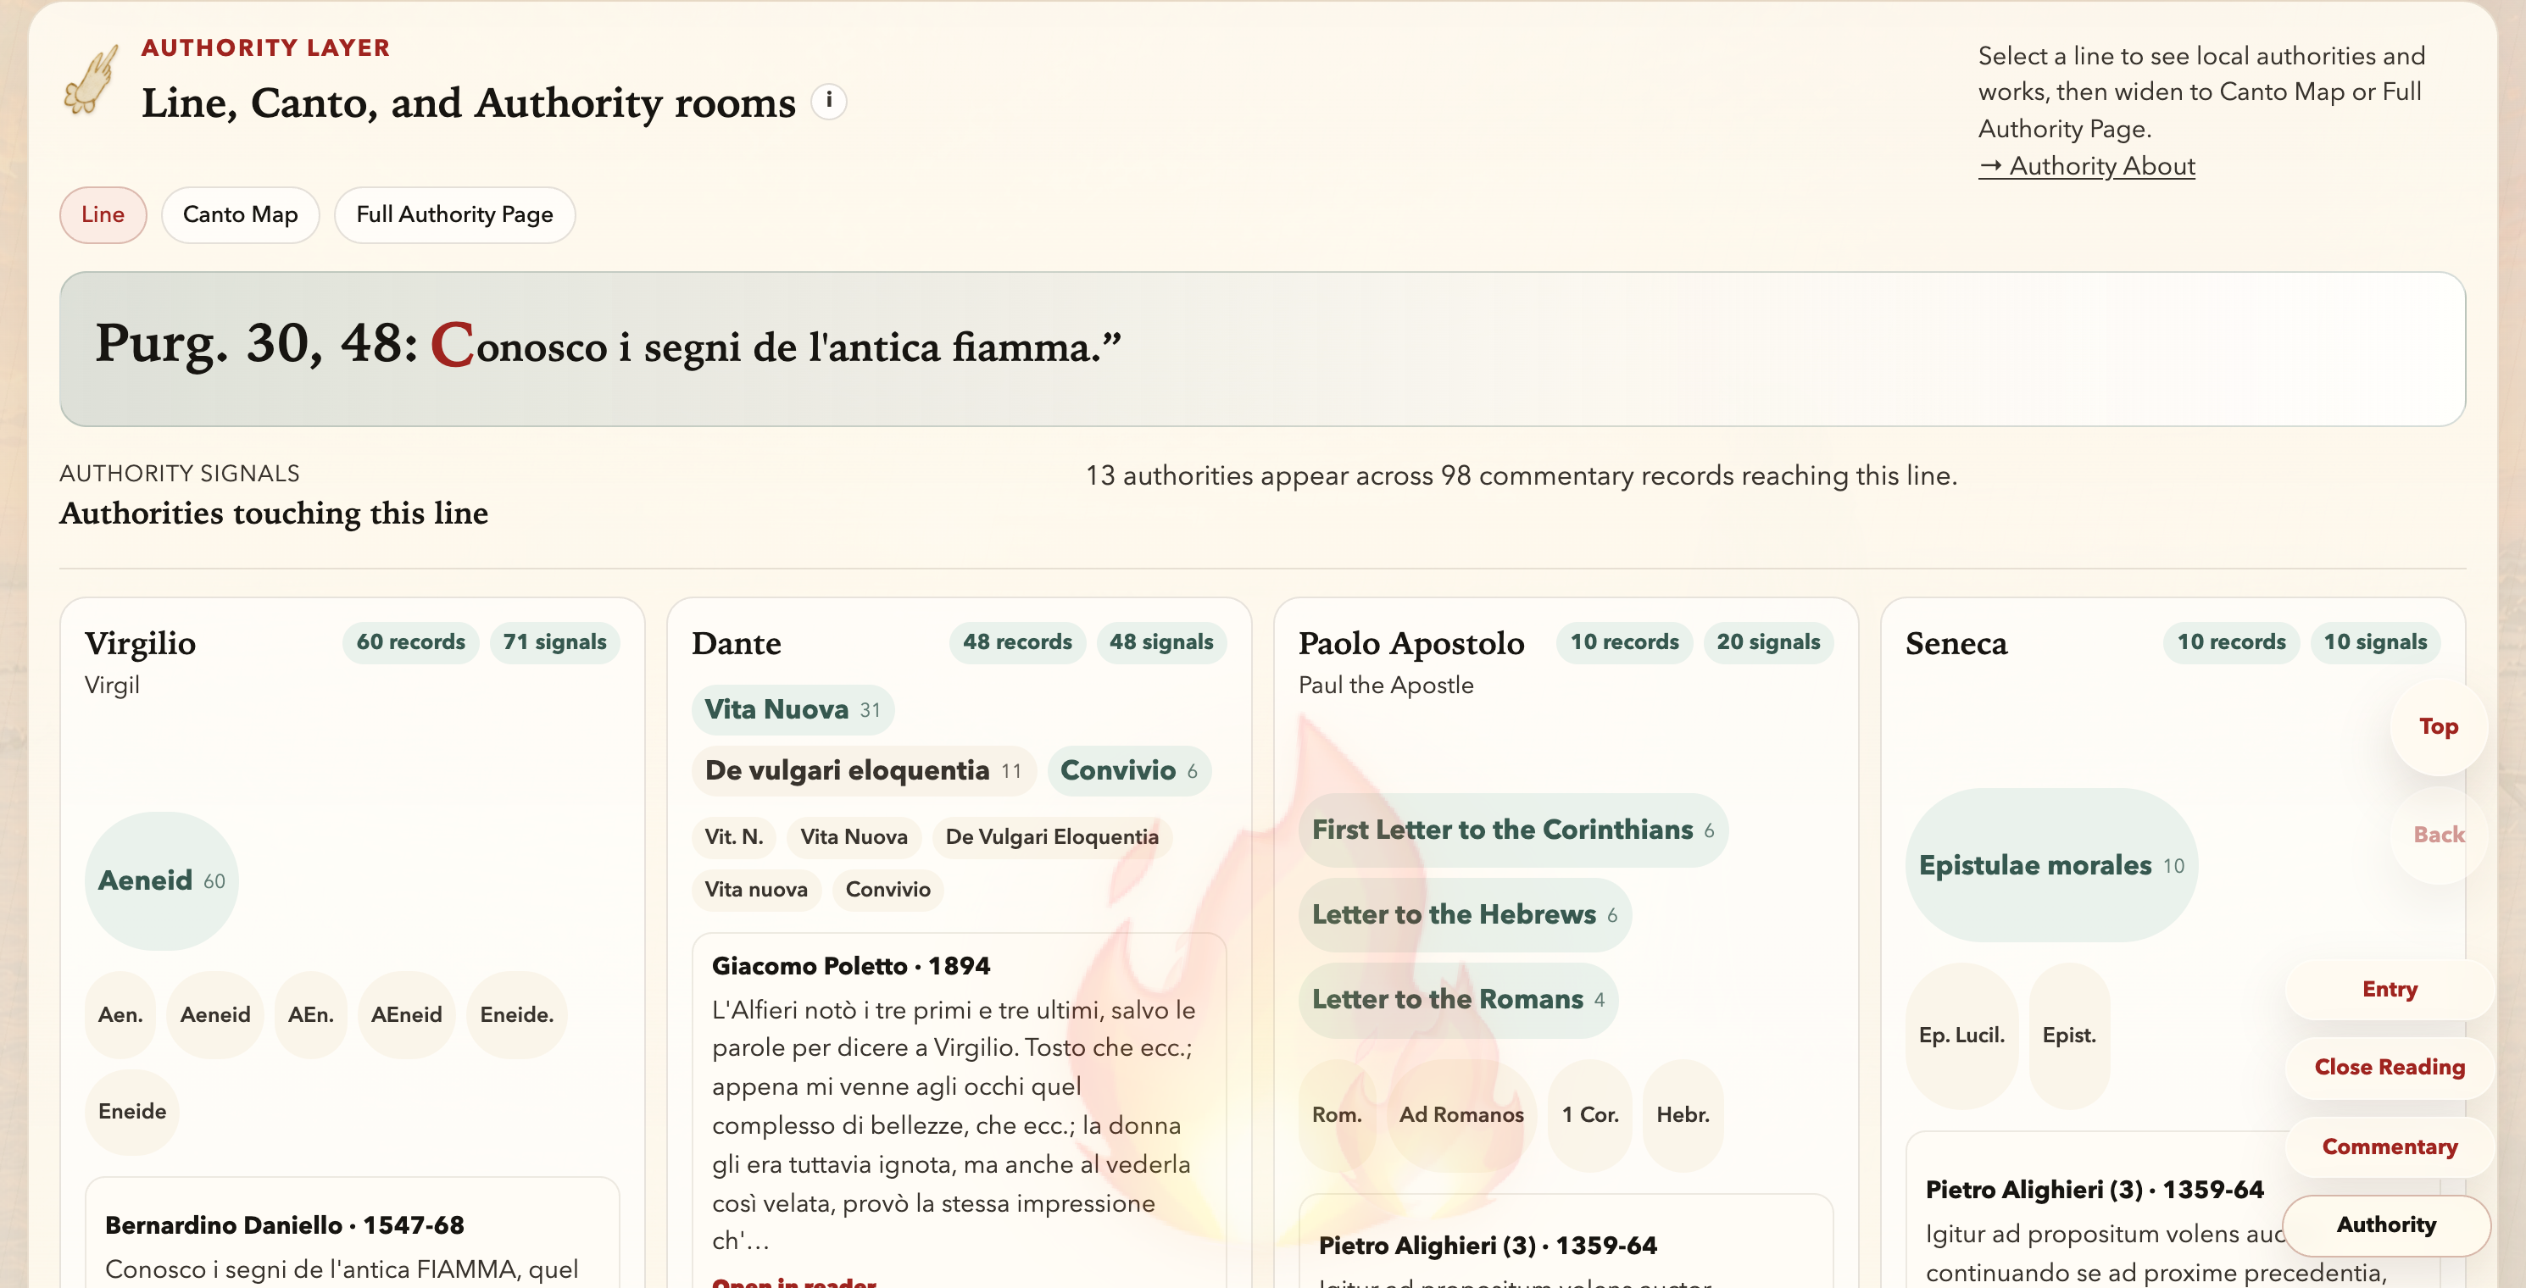This screenshot has width=2526, height=1288.
Task: Click Dante's 48 records badge
Action: pos(1017,642)
